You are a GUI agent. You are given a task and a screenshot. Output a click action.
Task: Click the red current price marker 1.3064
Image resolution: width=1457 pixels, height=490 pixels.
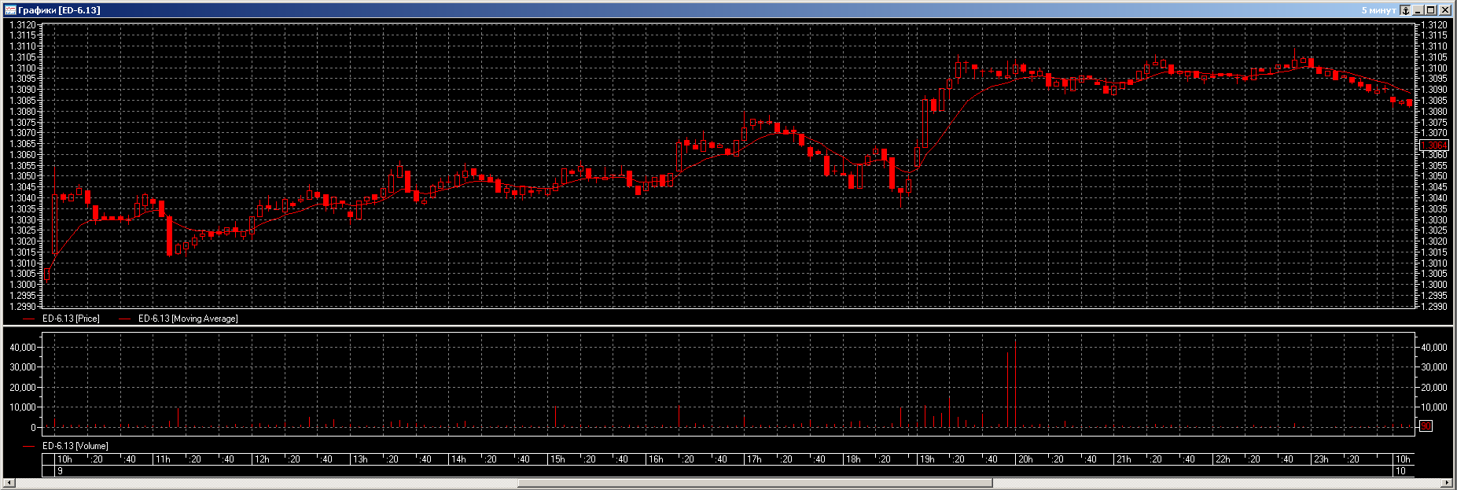[1433, 146]
